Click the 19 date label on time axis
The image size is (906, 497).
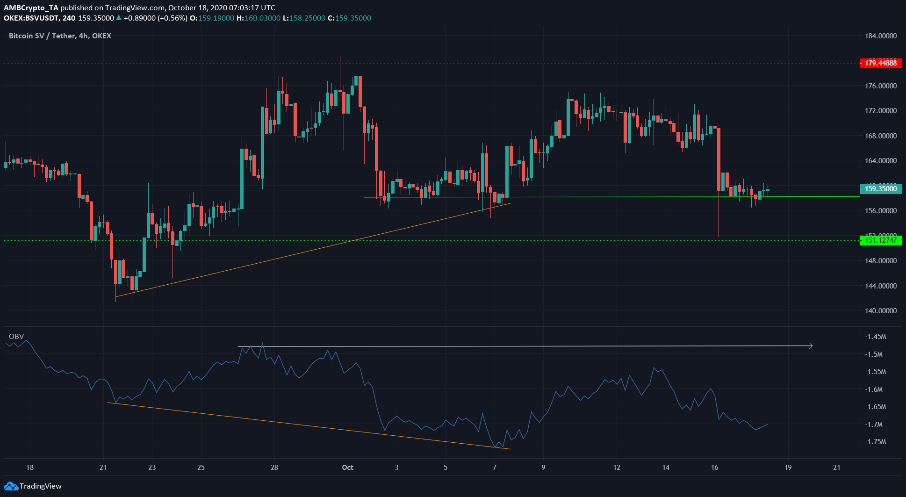click(788, 468)
